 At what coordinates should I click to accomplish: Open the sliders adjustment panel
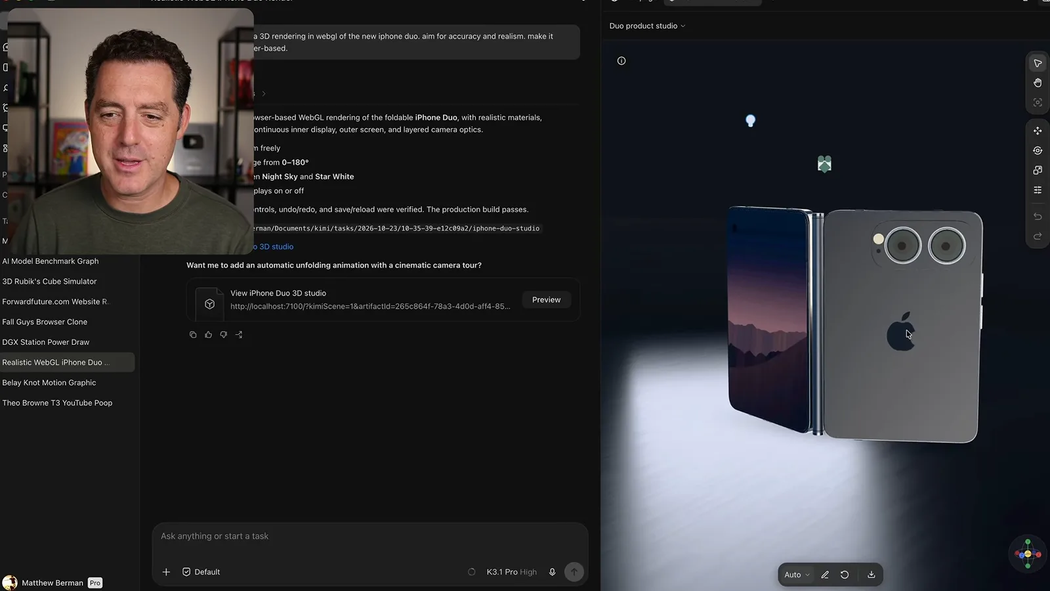pos(1038,190)
